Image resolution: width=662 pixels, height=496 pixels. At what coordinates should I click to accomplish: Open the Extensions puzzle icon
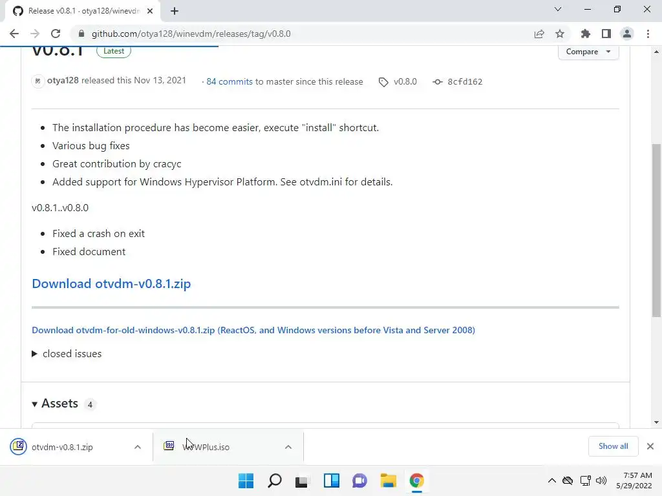[586, 34]
